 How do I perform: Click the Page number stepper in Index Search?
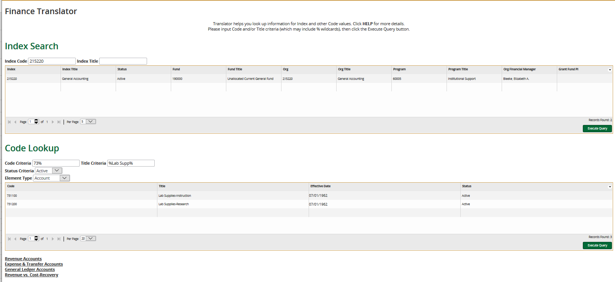(x=36, y=122)
